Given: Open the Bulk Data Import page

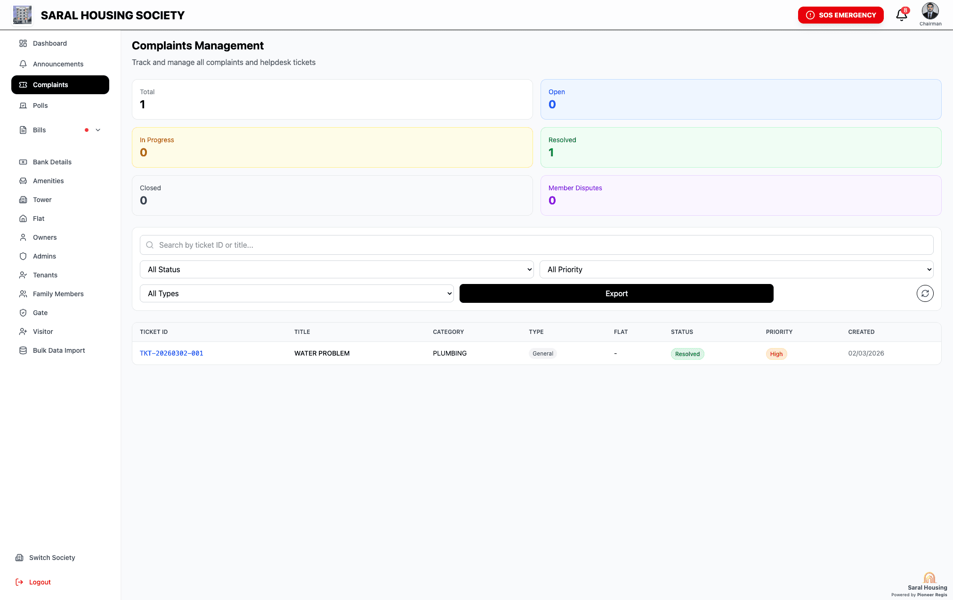Looking at the screenshot, I should (x=59, y=350).
